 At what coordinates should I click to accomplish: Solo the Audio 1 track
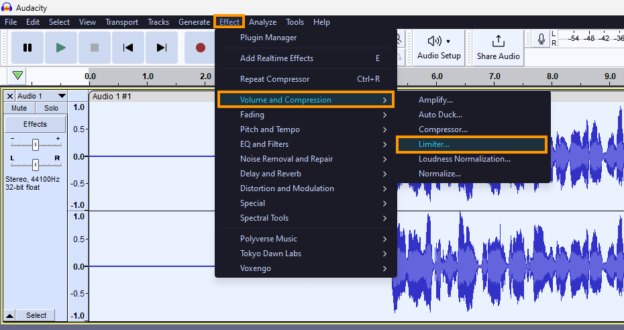coord(51,108)
